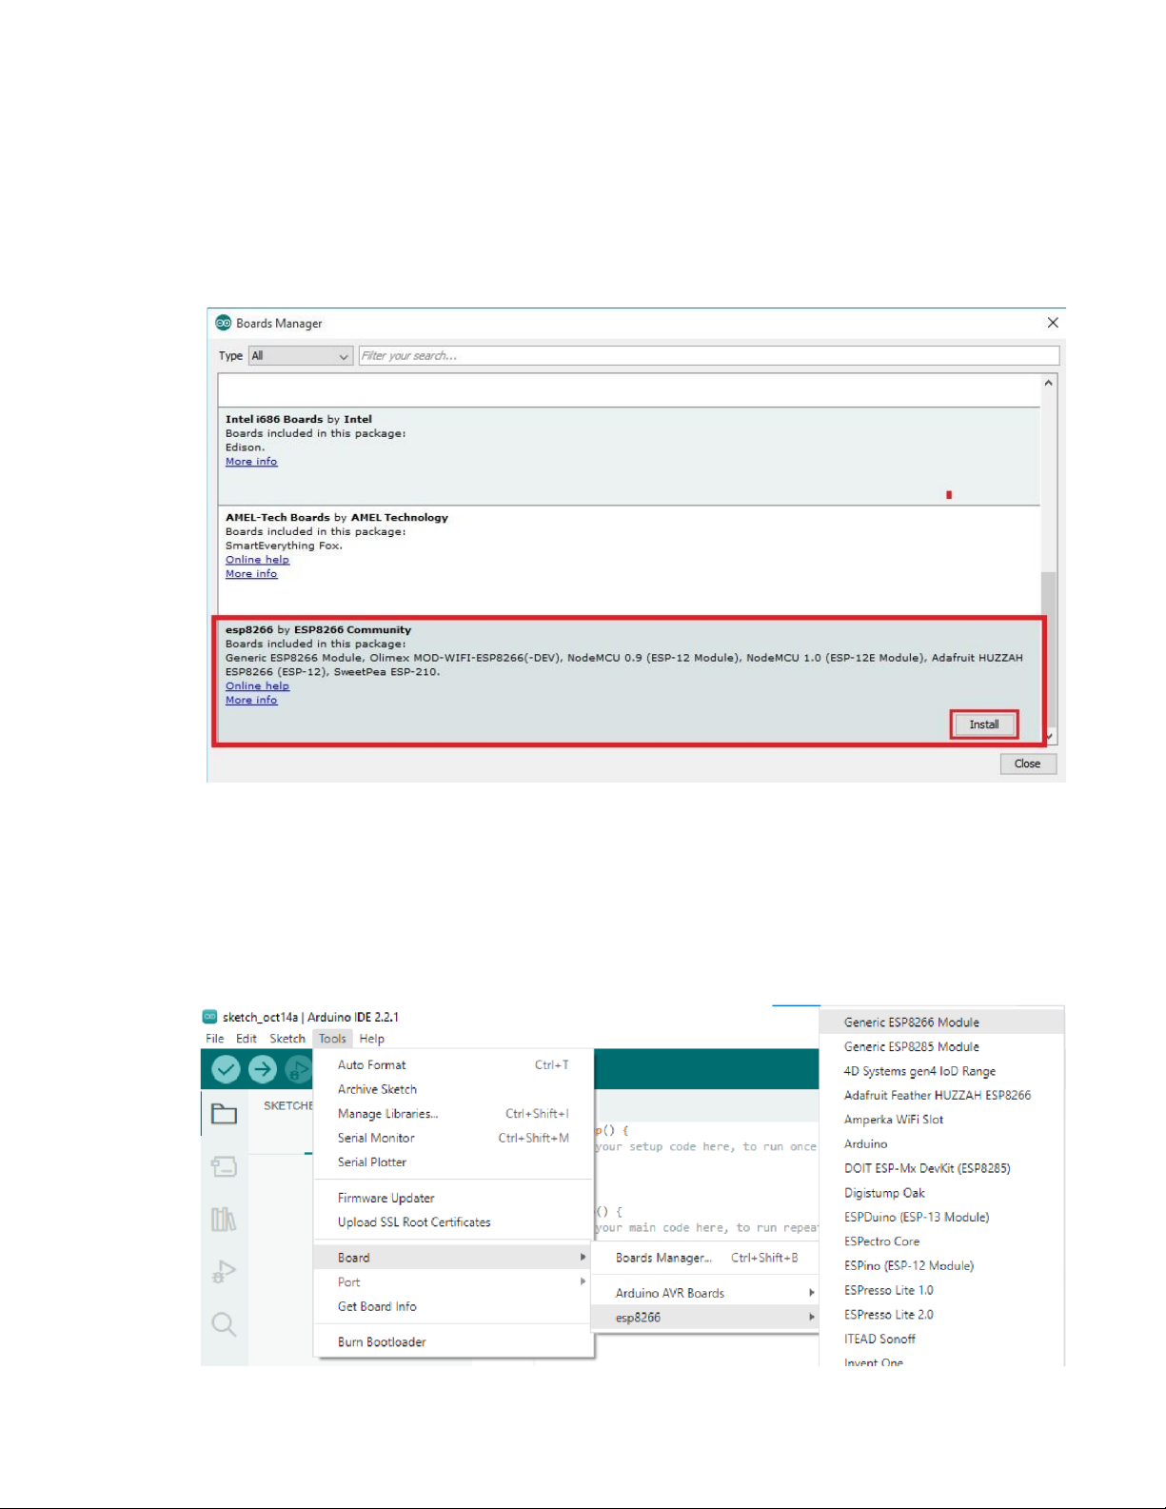Open More info link for AMEL-Tech Boards
Viewport: 1166px width, 1509px height.
click(x=251, y=574)
